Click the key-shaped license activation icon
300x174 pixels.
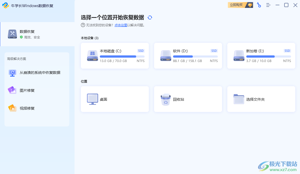259,5
